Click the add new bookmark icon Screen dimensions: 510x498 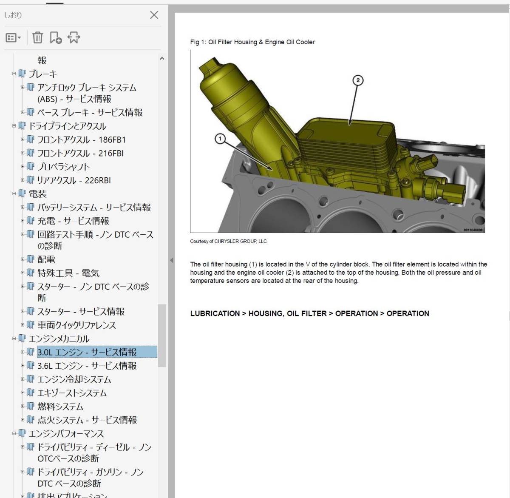tap(56, 38)
